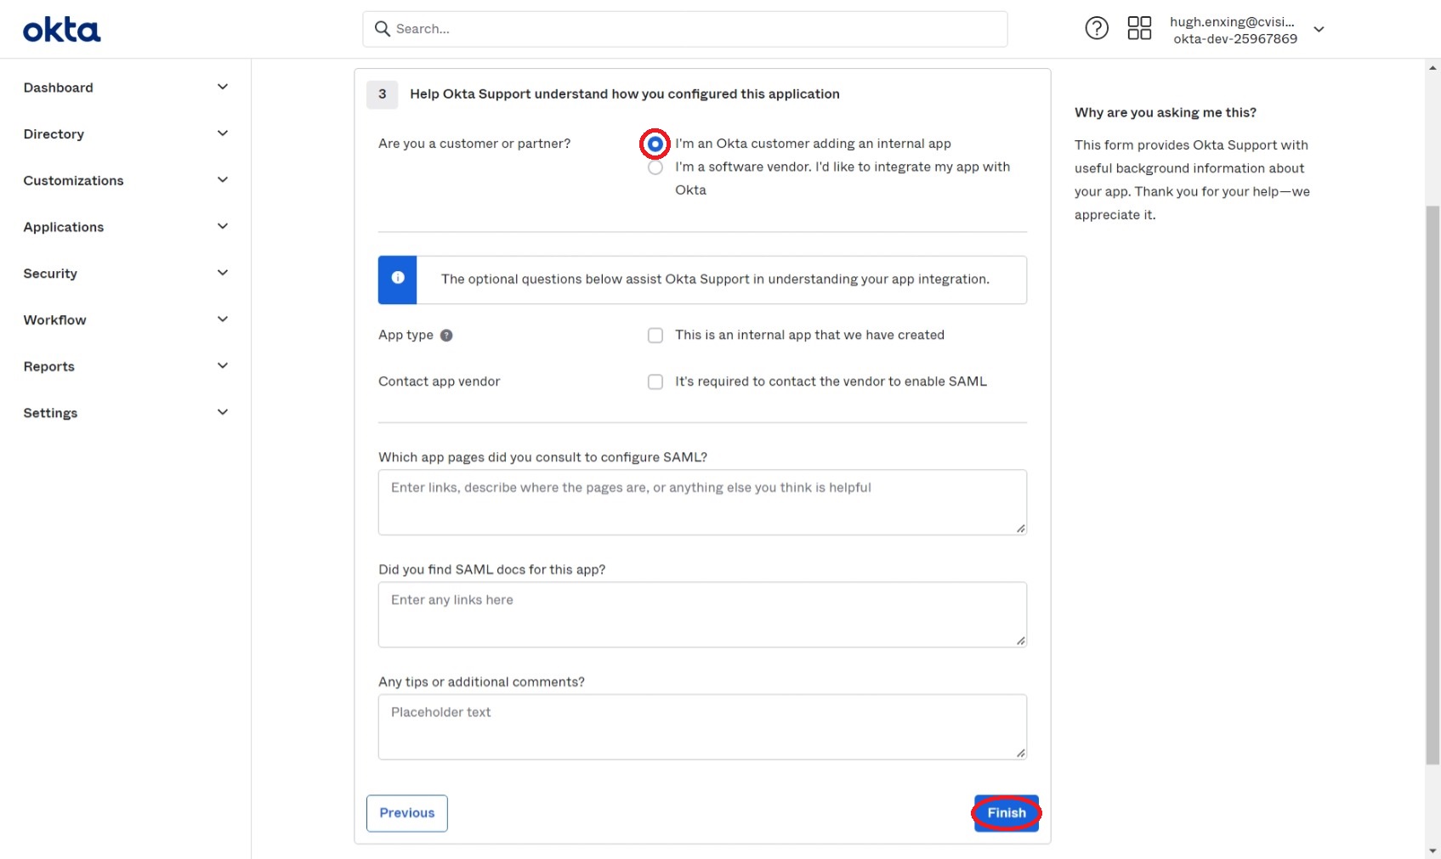Go back with the Previous button
This screenshot has width=1441, height=859.
(406, 813)
